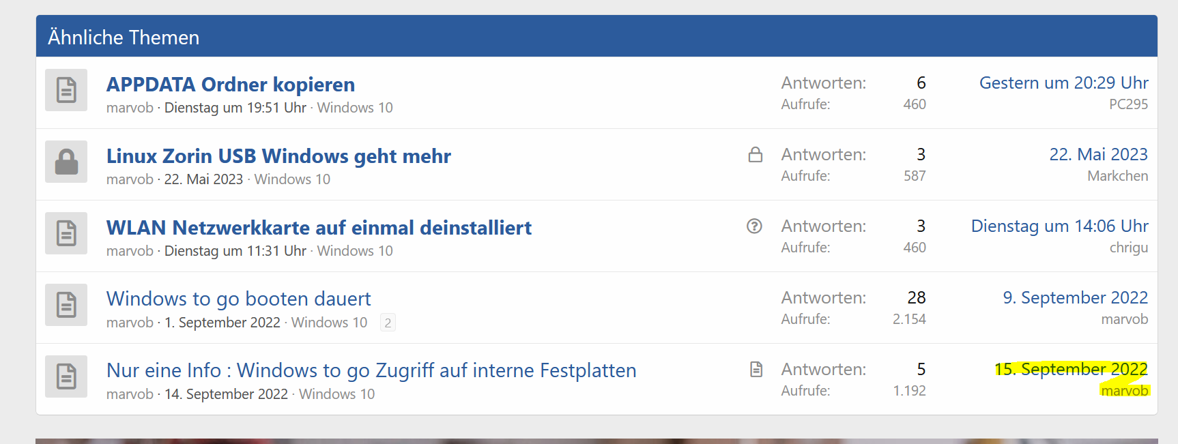Screen dimensions: 1178x444
Task: Click document icon beside Windows to go booten
Action: click(x=66, y=305)
